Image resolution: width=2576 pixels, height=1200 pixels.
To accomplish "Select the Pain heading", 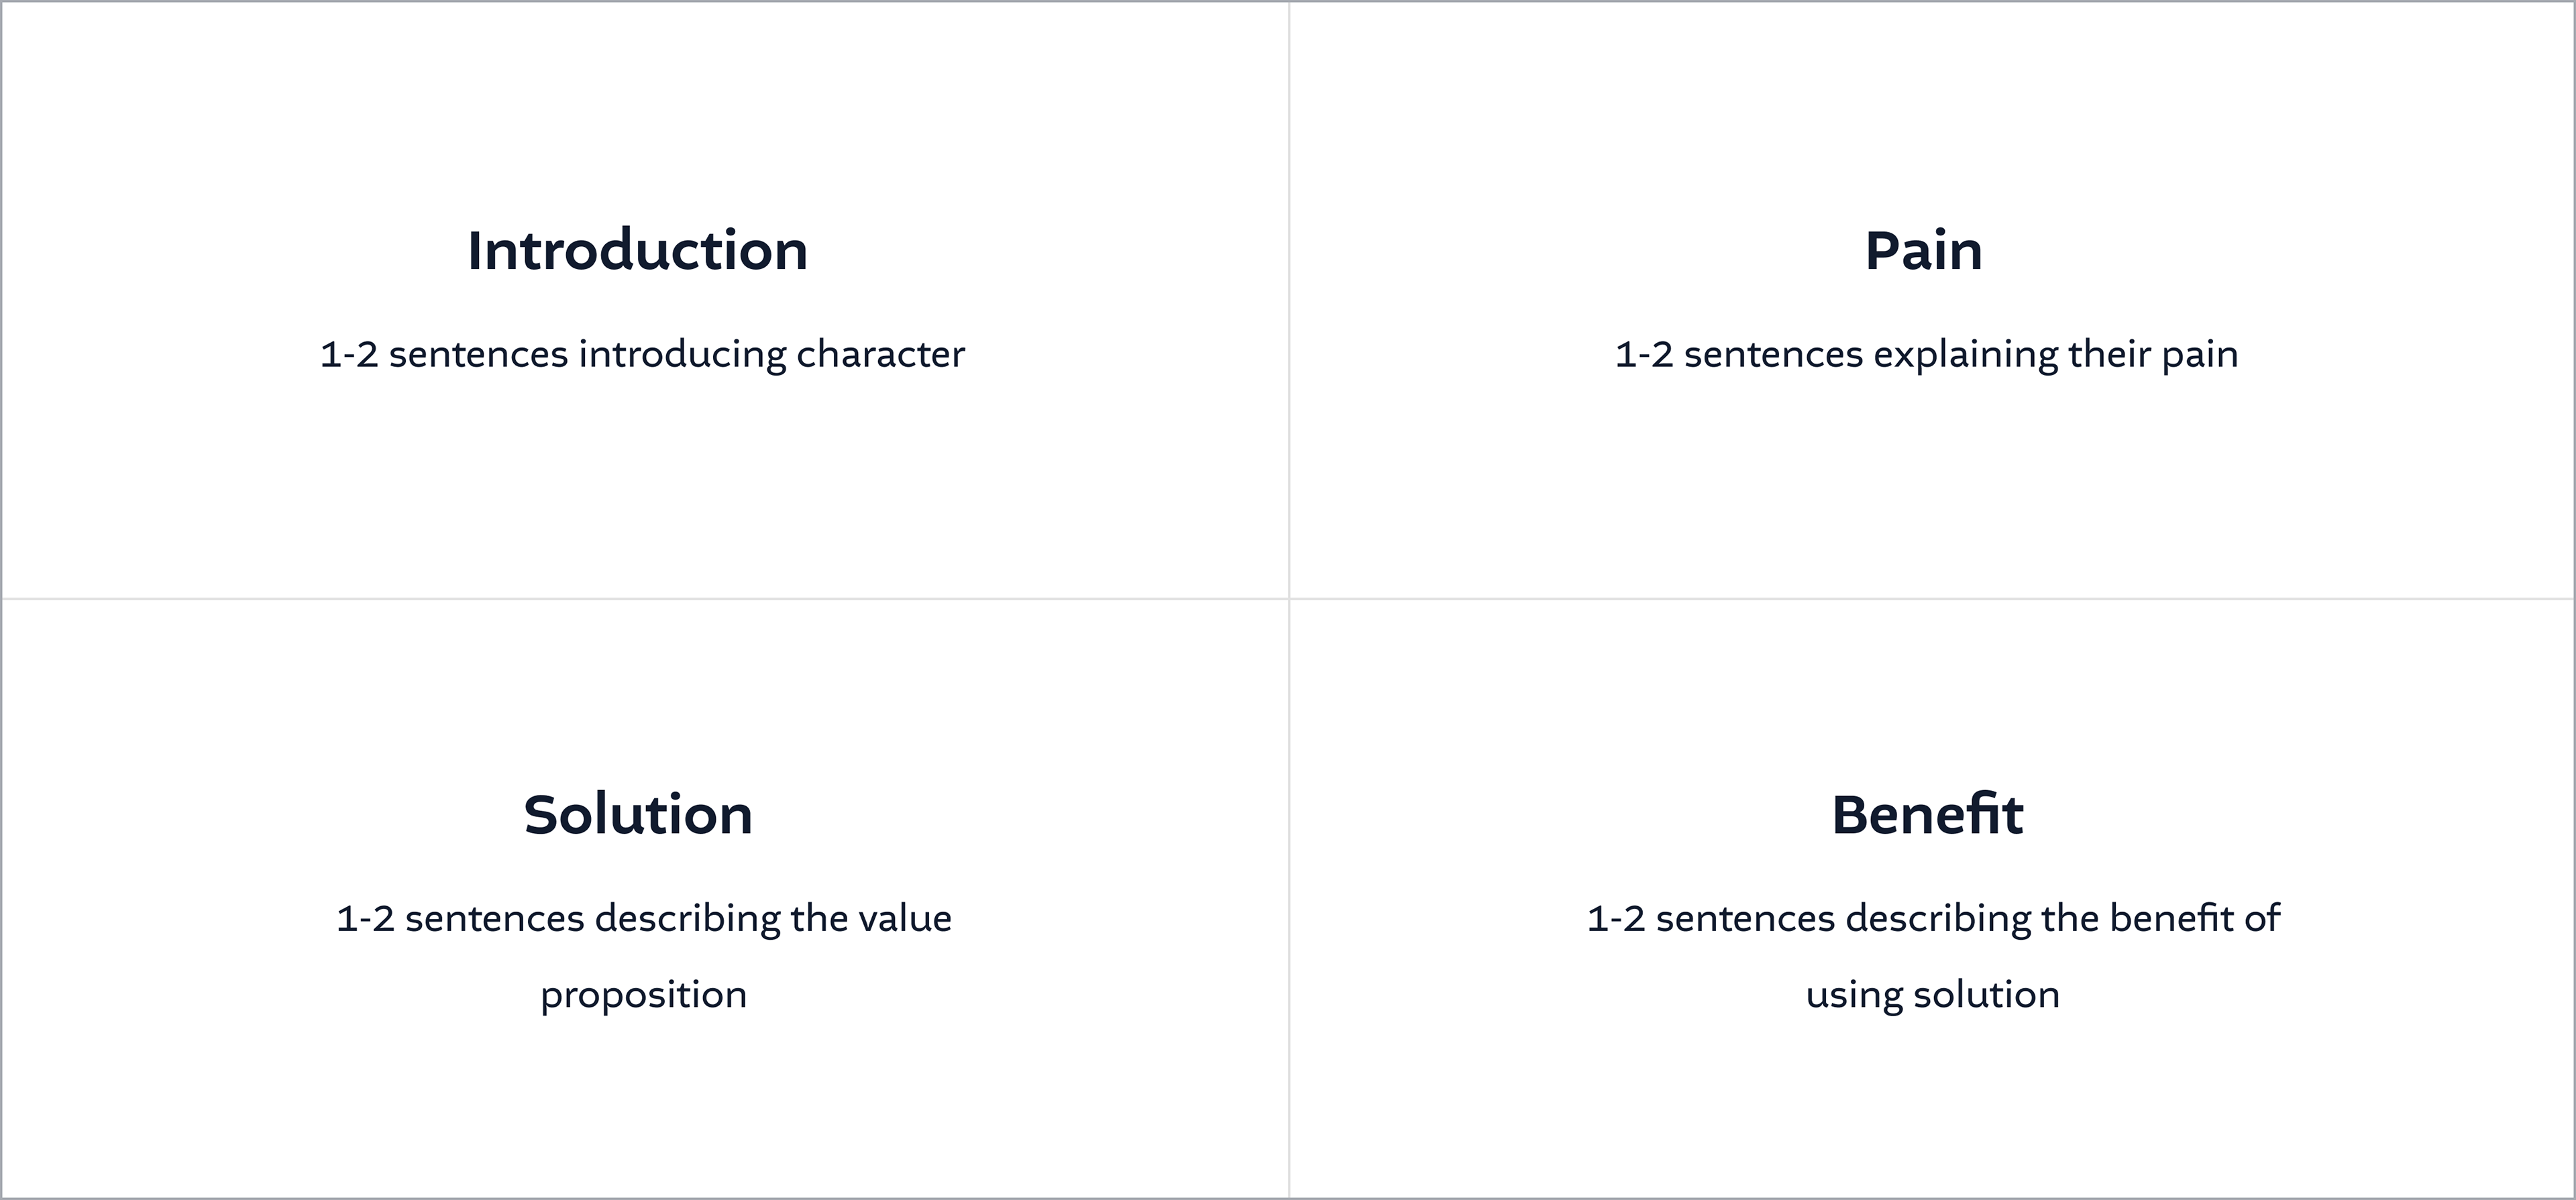I will tap(1924, 250).
